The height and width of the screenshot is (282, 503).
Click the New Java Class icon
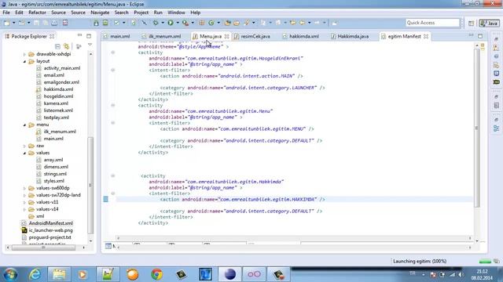tap(211, 23)
